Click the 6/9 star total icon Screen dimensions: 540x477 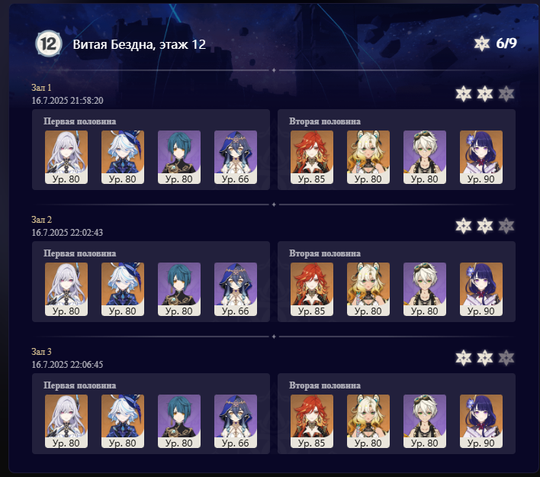click(481, 44)
